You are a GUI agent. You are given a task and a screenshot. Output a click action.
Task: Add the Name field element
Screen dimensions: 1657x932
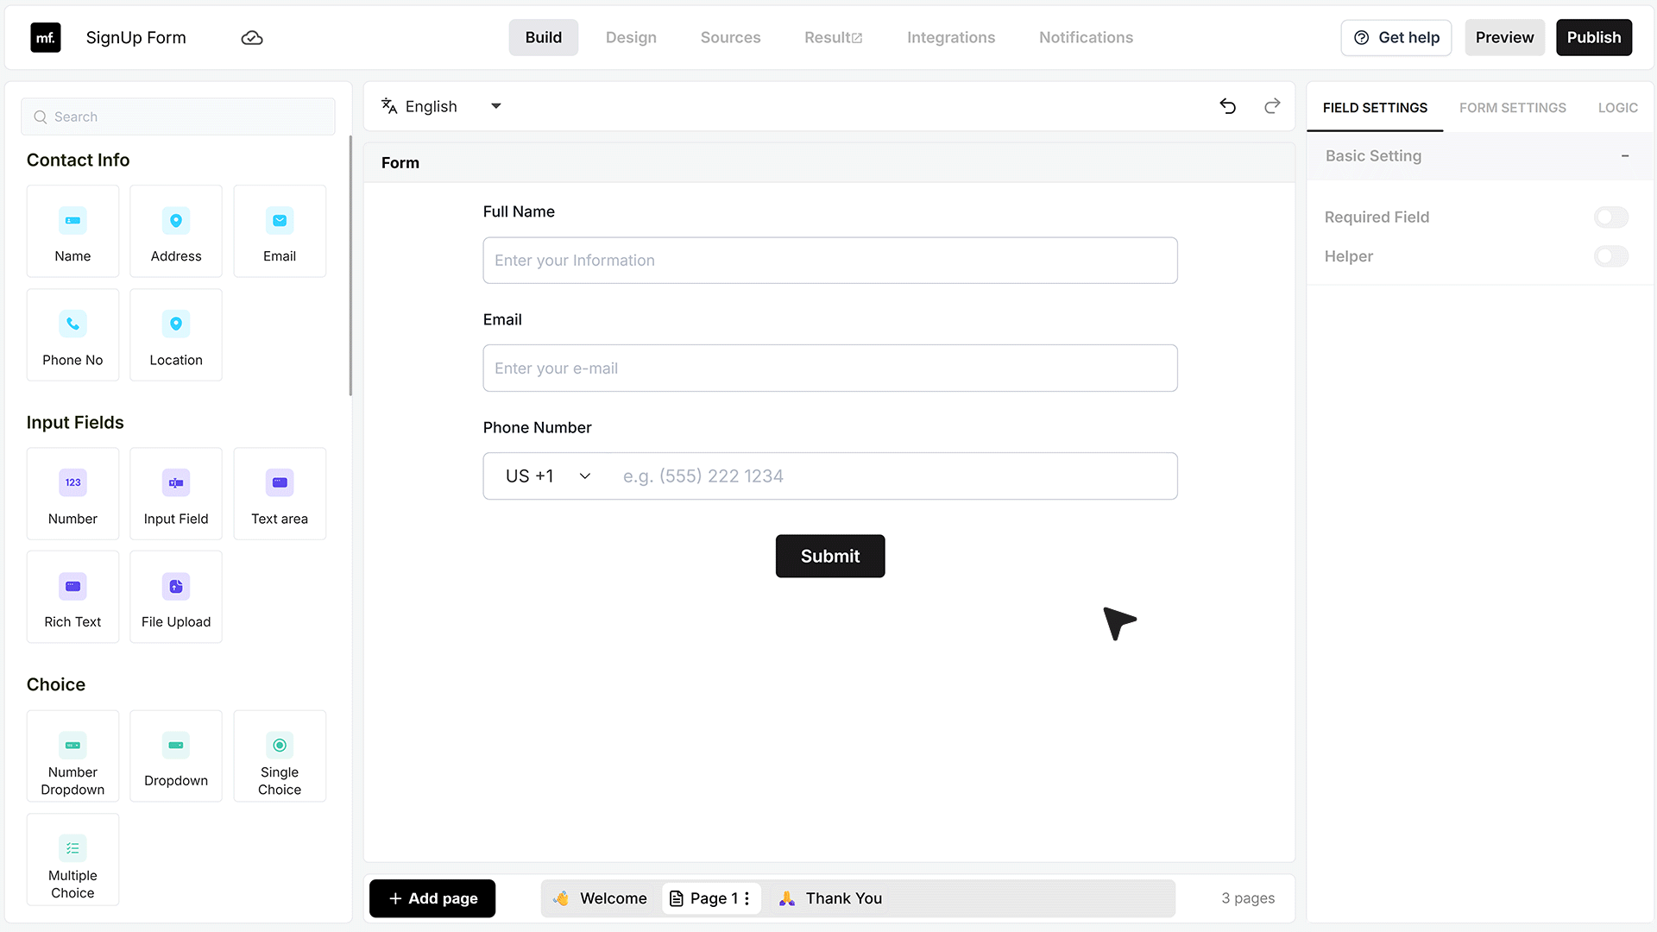click(x=72, y=231)
